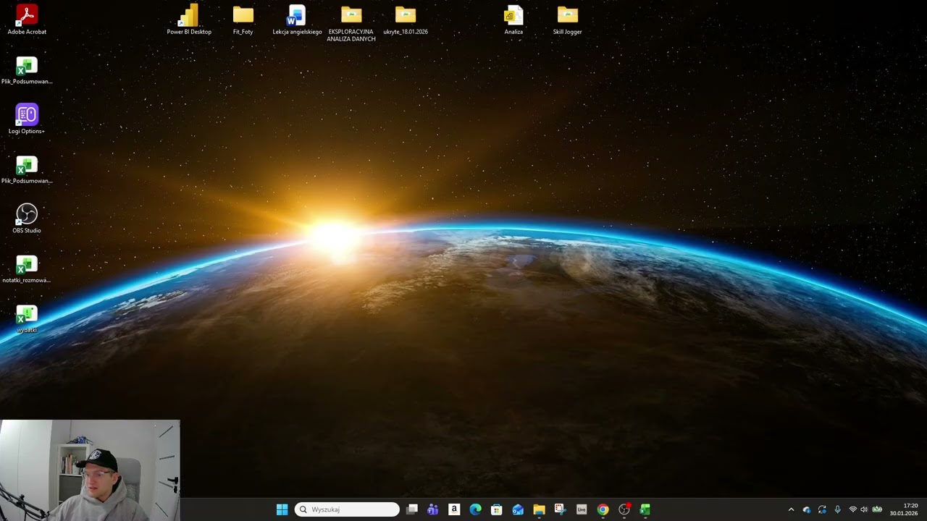Open Outlook from the taskbar
Image resolution: width=927 pixels, height=521 pixels.
[518, 509]
